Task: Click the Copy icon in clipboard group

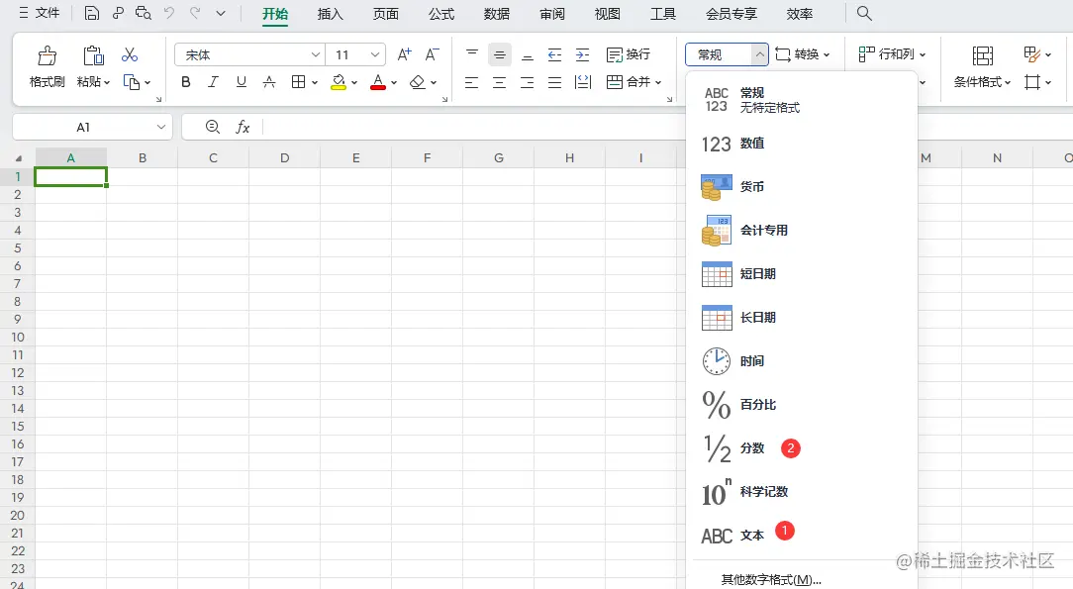Action: point(132,82)
